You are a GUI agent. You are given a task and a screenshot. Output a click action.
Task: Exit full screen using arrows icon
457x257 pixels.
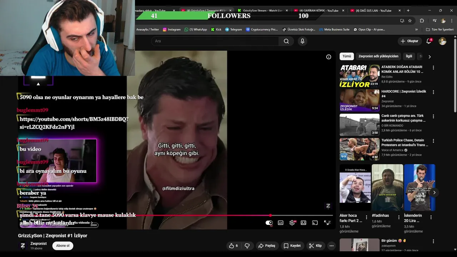pyautogui.click(x=327, y=223)
